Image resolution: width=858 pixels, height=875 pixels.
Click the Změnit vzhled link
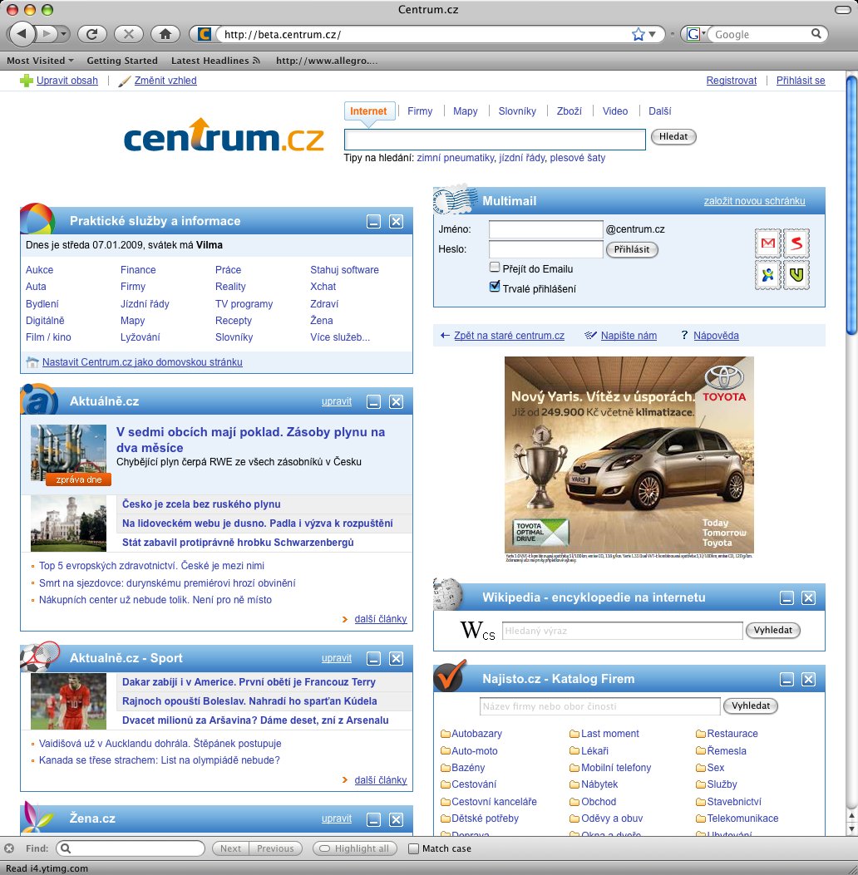(x=165, y=81)
